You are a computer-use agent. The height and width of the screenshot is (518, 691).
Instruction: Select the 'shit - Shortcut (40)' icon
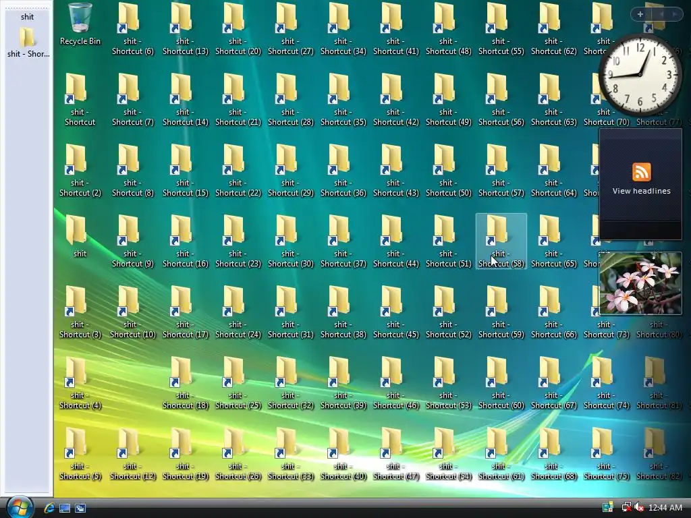pos(343,454)
